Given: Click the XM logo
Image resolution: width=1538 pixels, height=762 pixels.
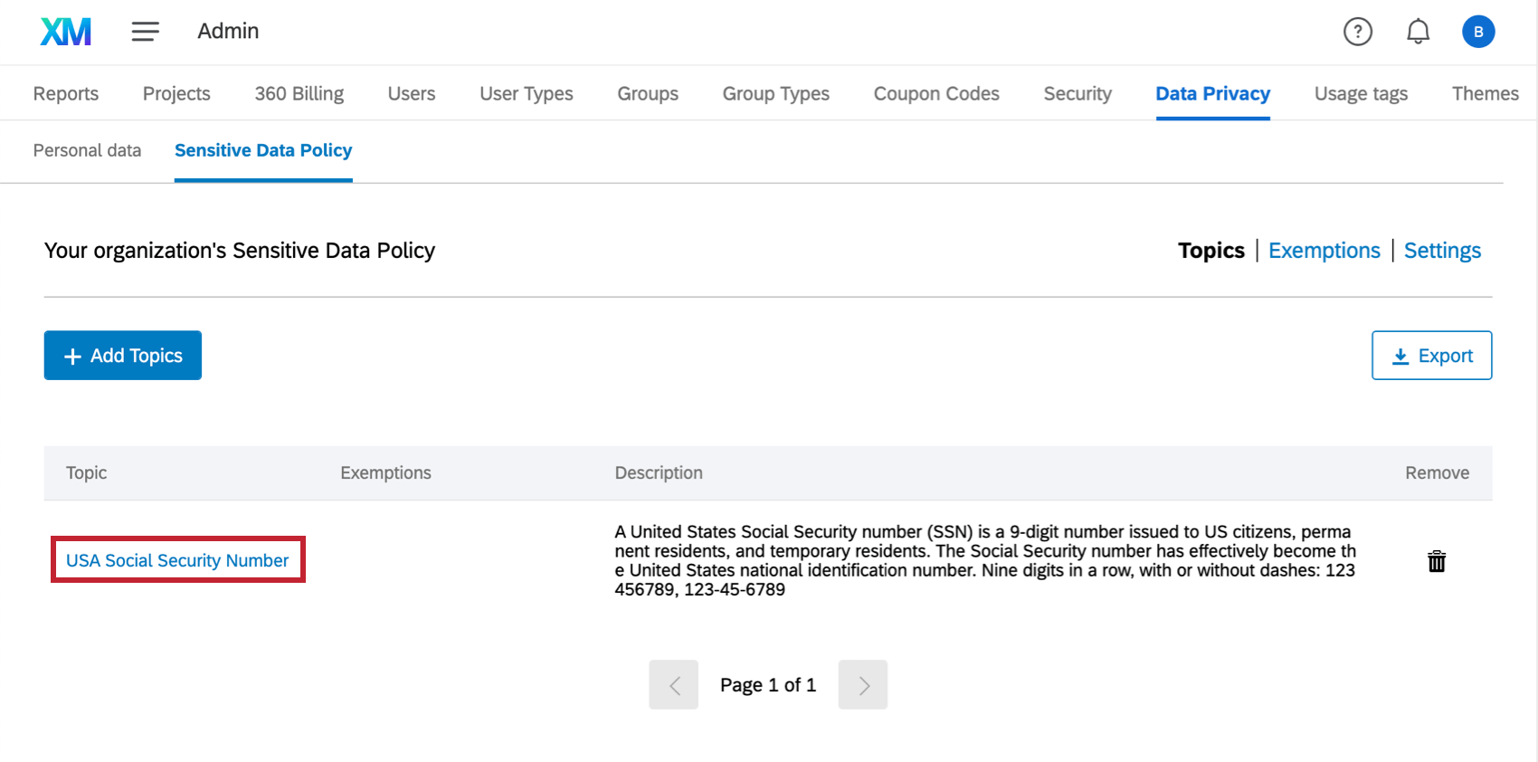Looking at the screenshot, I should pyautogui.click(x=66, y=32).
